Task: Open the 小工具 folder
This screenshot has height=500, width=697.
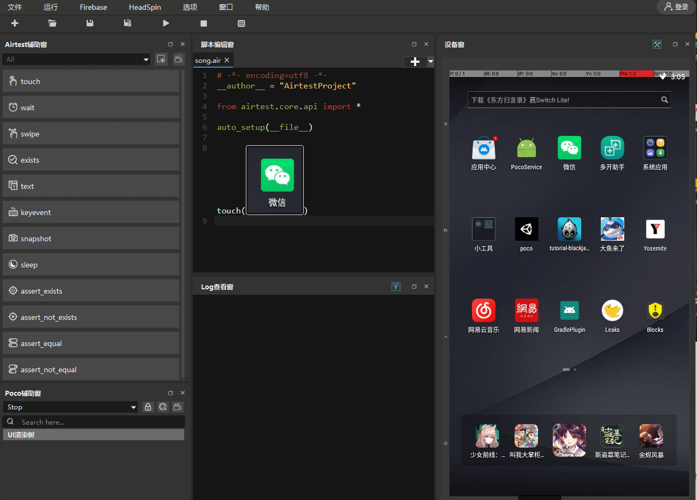Action: click(x=483, y=235)
